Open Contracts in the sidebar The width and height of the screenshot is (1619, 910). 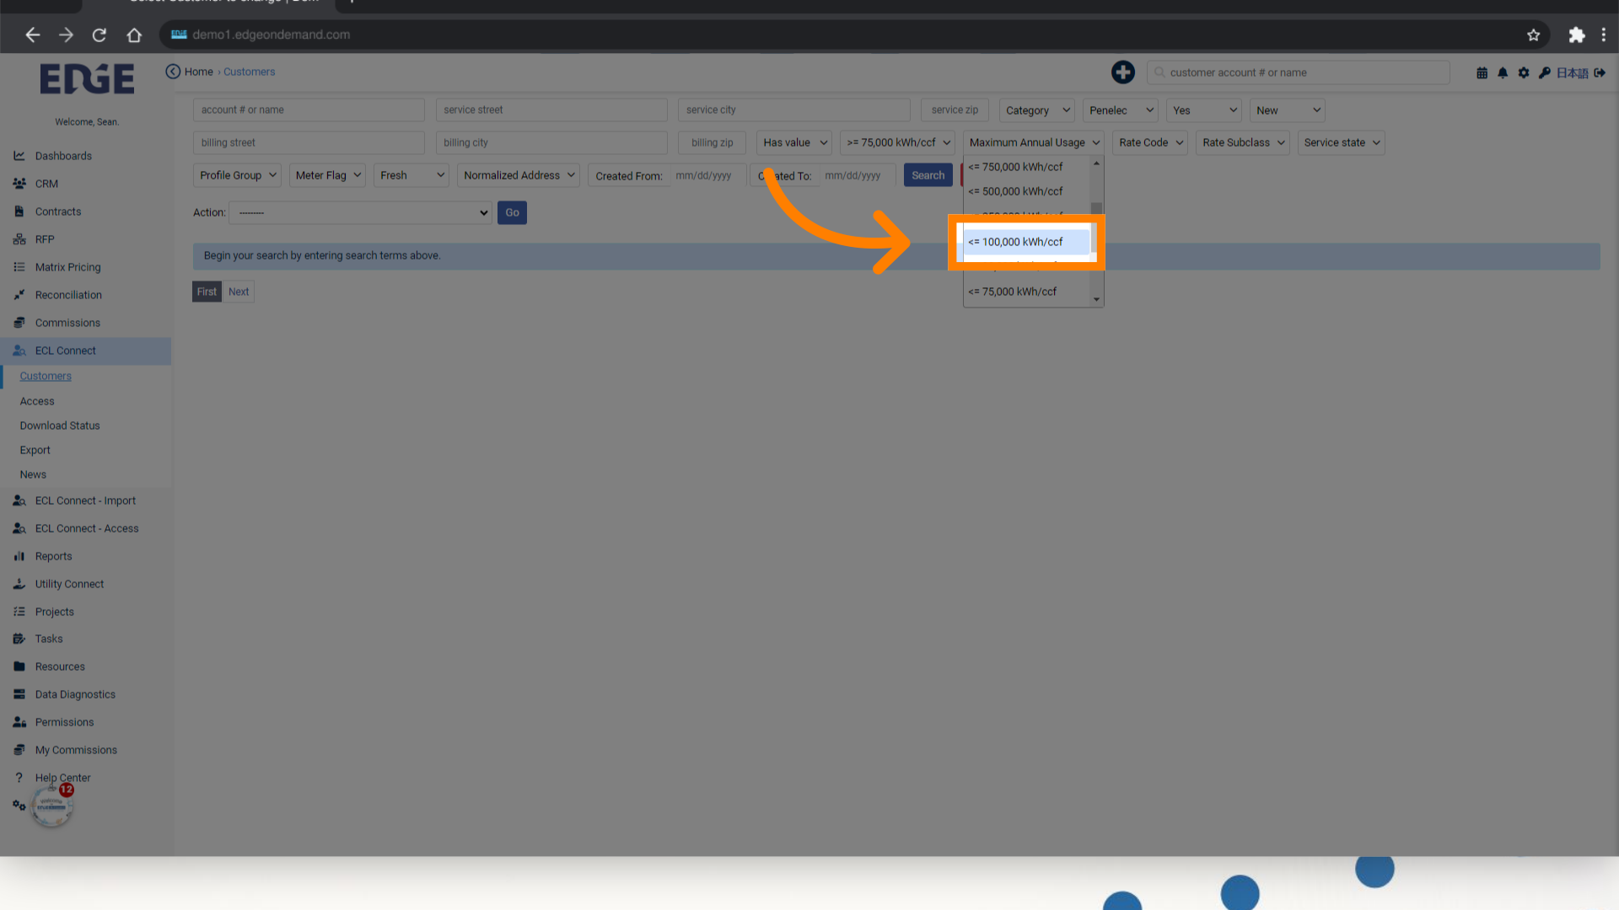click(x=58, y=211)
